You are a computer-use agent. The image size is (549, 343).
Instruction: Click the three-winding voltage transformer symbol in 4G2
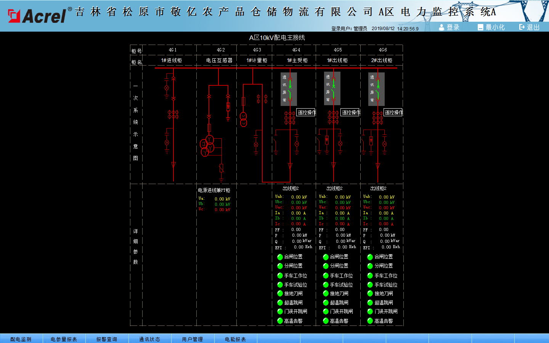coord(207,146)
